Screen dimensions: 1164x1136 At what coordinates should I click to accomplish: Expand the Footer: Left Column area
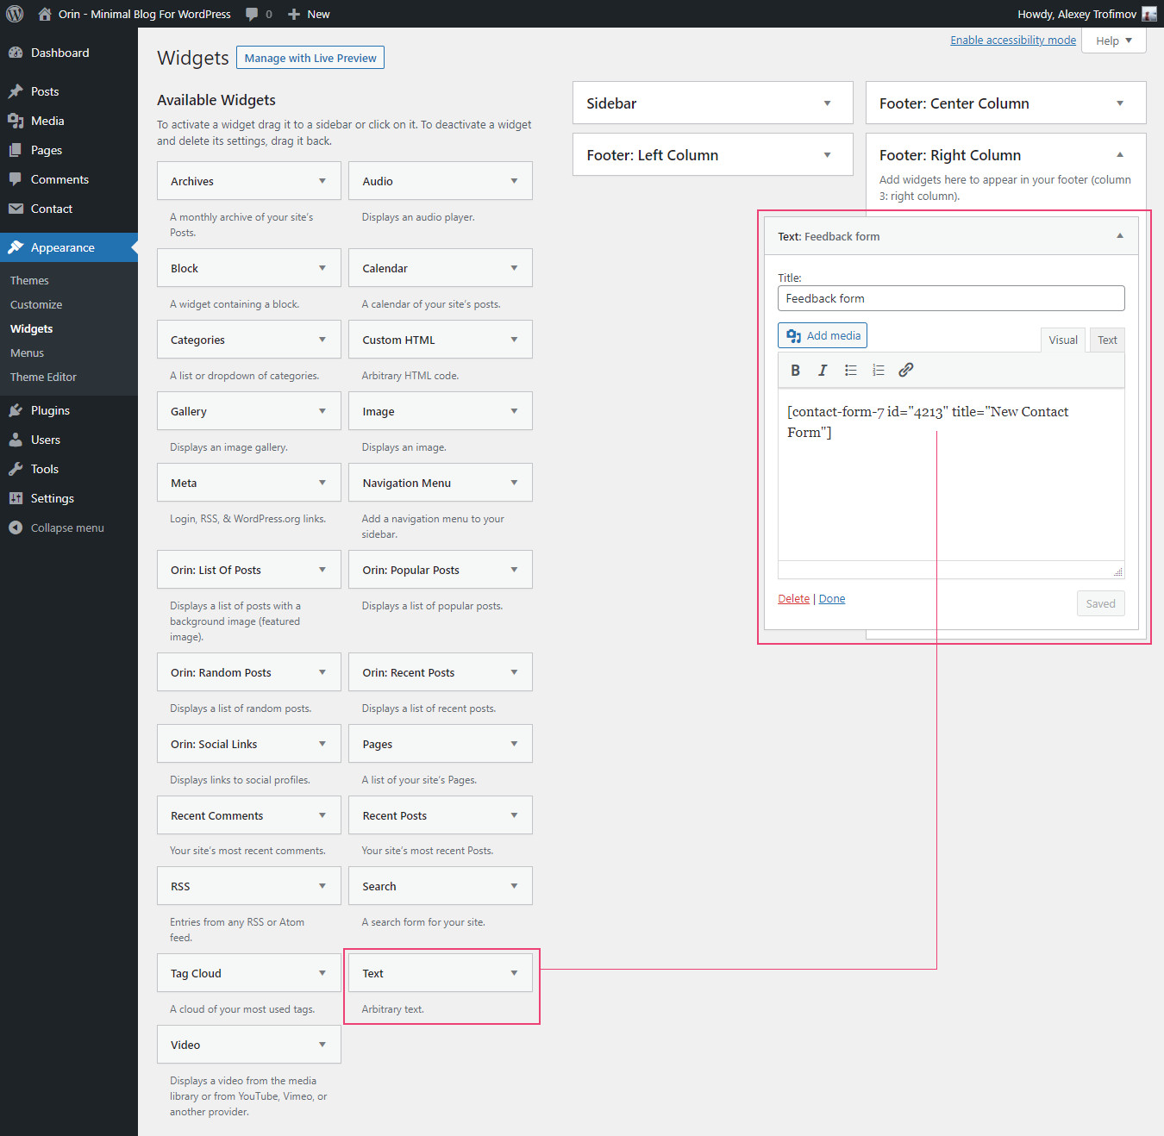[x=827, y=154]
